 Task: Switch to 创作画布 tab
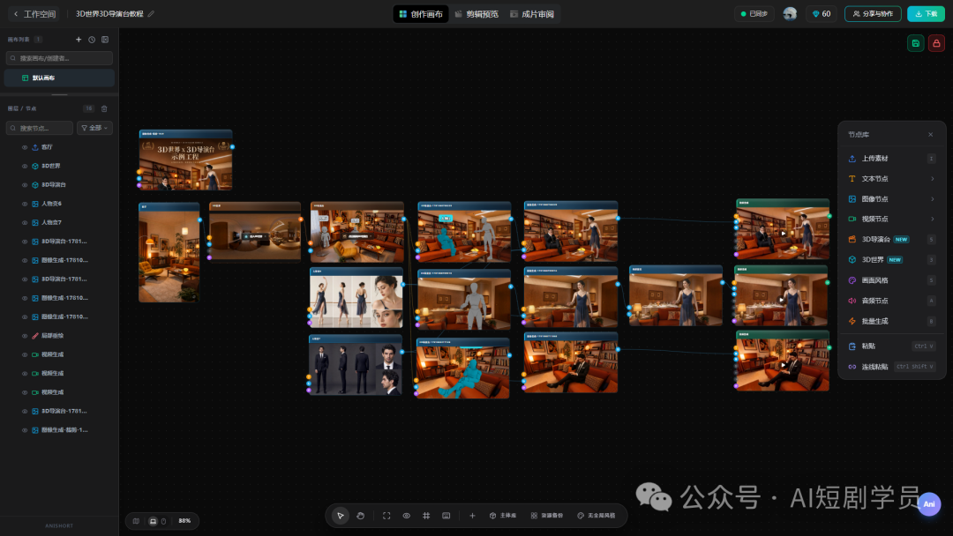click(421, 14)
